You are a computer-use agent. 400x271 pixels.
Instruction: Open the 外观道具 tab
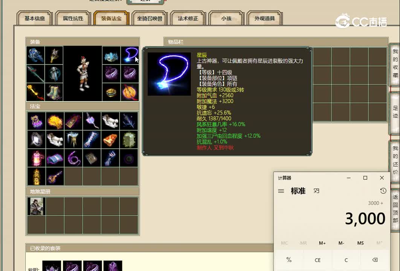click(x=264, y=18)
